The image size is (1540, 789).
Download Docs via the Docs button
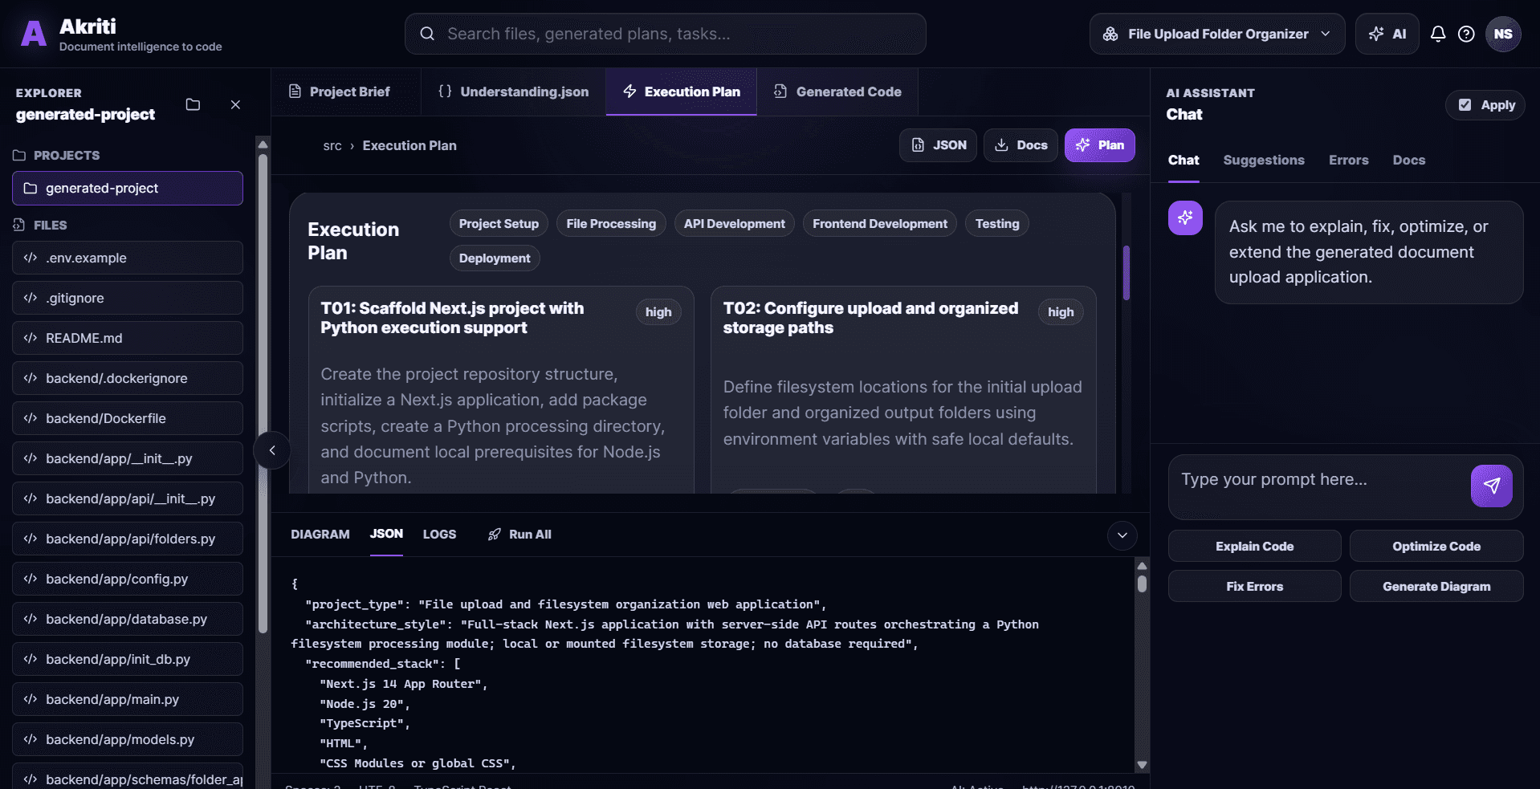[1021, 145]
